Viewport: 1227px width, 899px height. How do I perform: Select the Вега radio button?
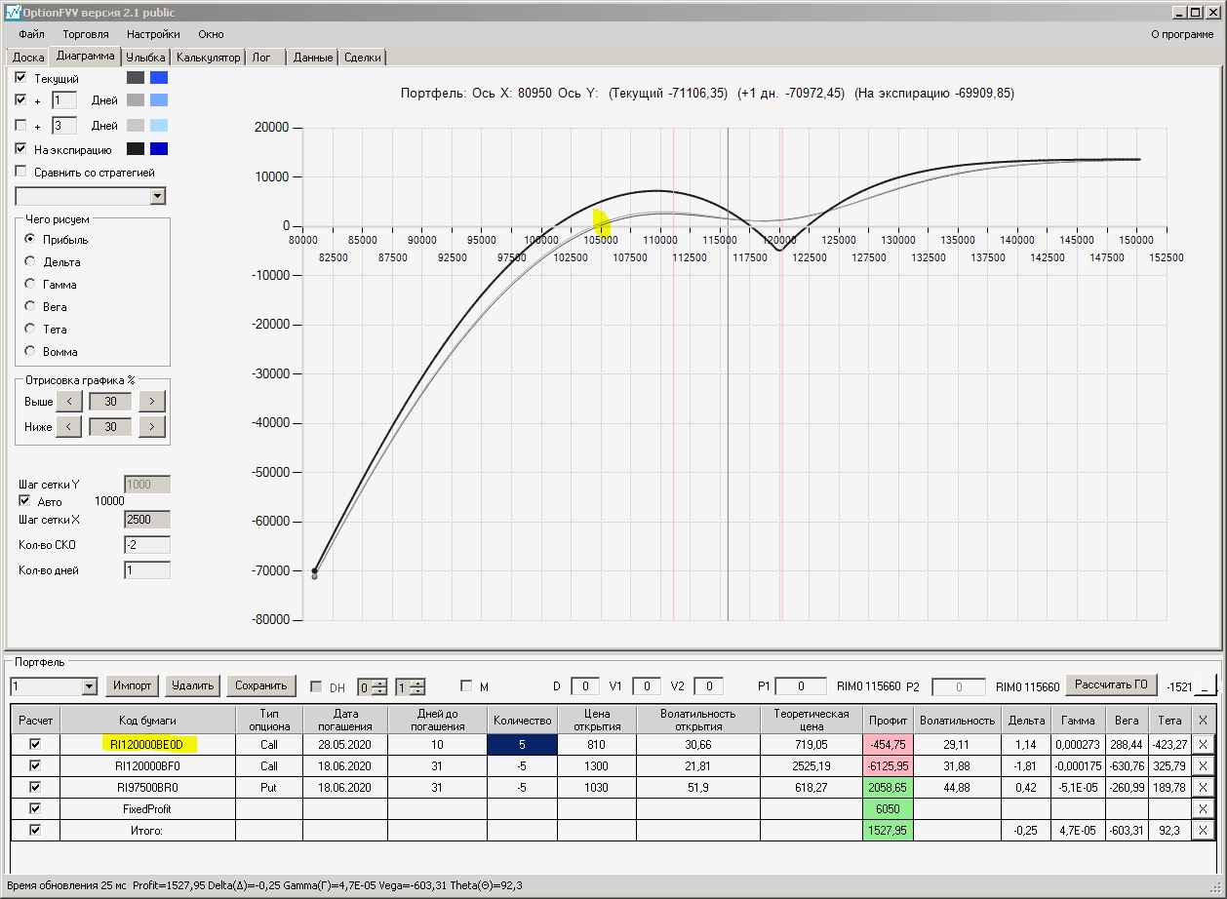pos(30,306)
